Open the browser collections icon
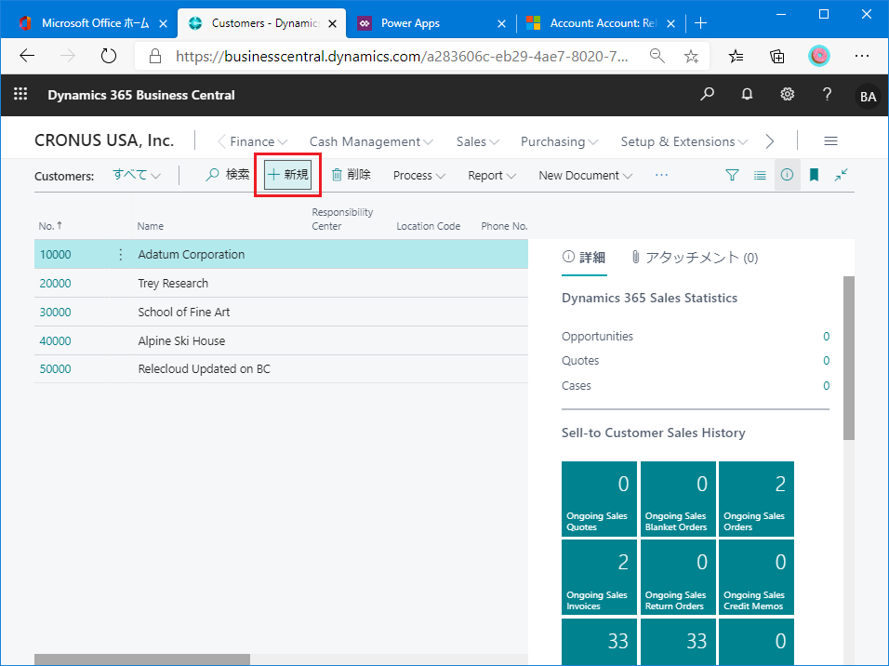 click(776, 56)
